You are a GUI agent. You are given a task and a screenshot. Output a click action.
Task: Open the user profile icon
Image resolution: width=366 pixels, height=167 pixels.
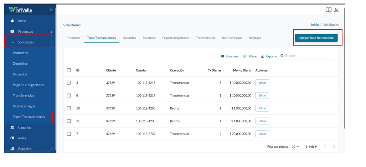point(336,10)
